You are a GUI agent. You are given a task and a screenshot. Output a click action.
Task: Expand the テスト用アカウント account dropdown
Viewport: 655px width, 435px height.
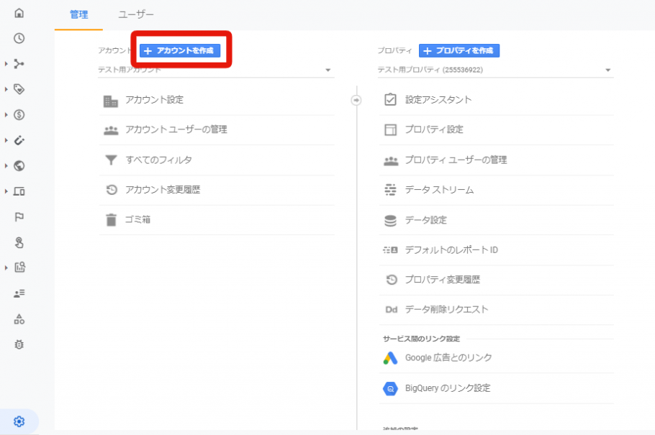click(x=327, y=70)
